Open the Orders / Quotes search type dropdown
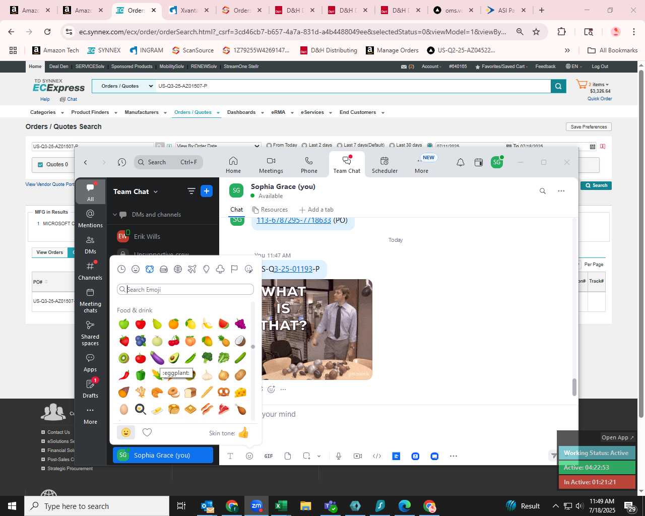 click(x=124, y=86)
